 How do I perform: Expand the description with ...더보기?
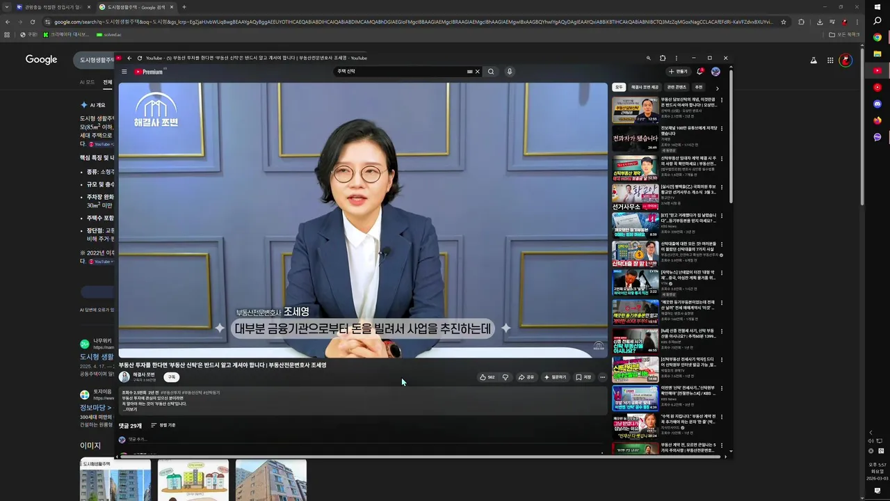coord(130,409)
